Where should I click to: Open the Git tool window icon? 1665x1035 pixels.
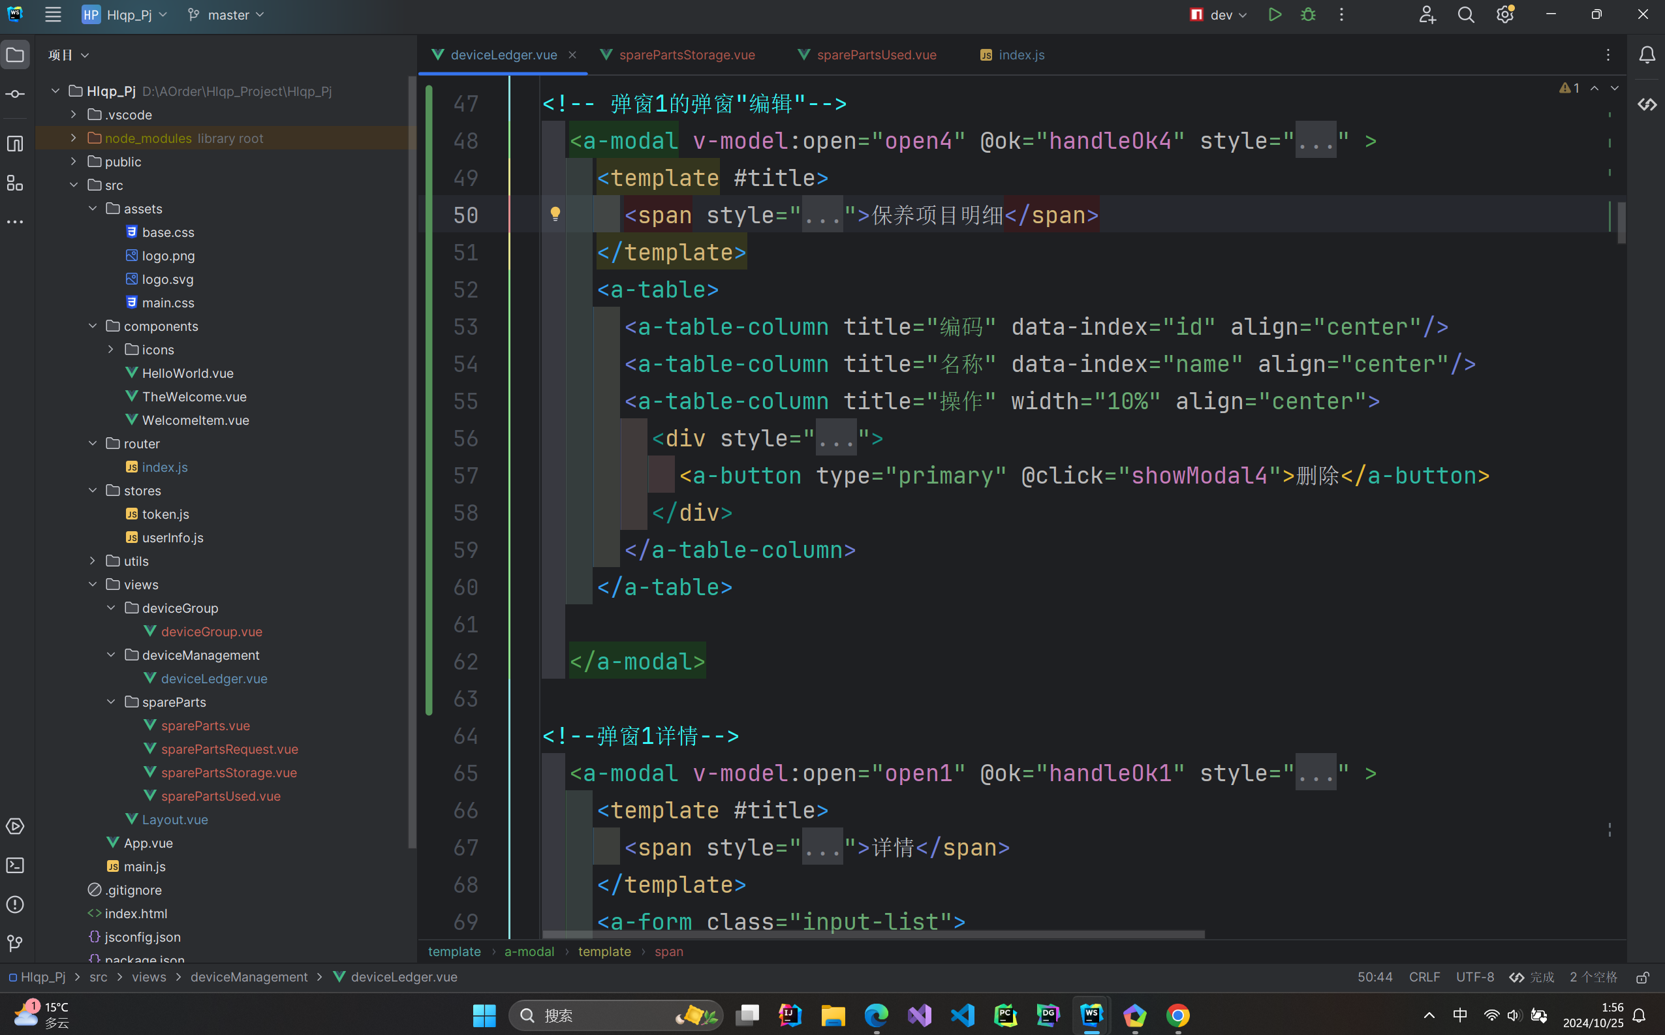[x=15, y=943]
